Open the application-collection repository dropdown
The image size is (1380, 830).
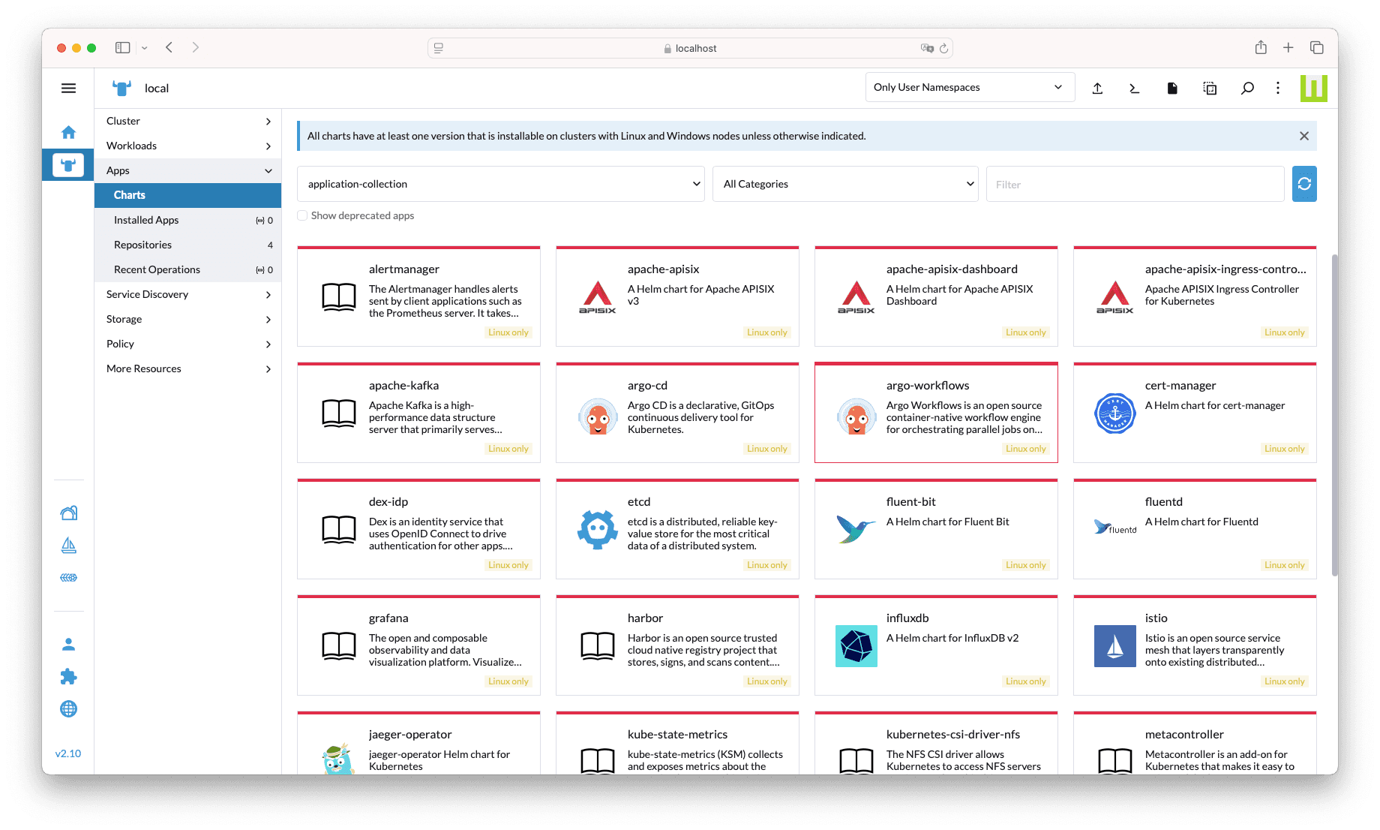click(x=500, y=184)
